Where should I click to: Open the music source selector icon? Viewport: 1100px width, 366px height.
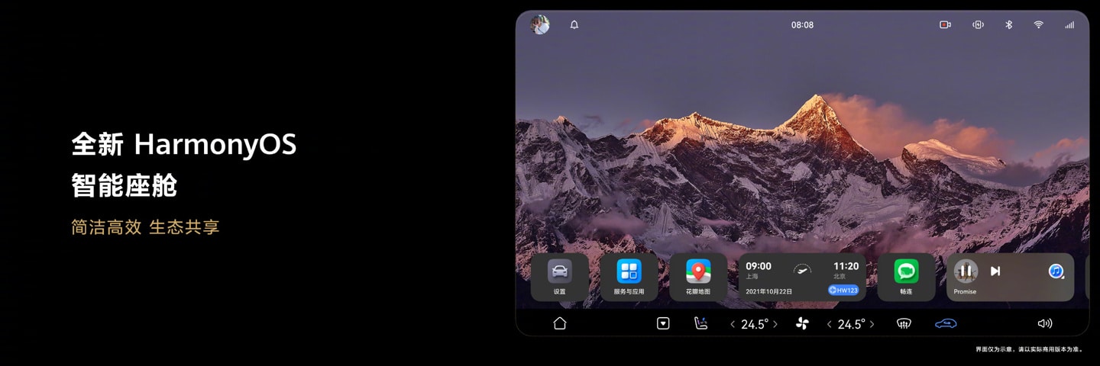1056,271
